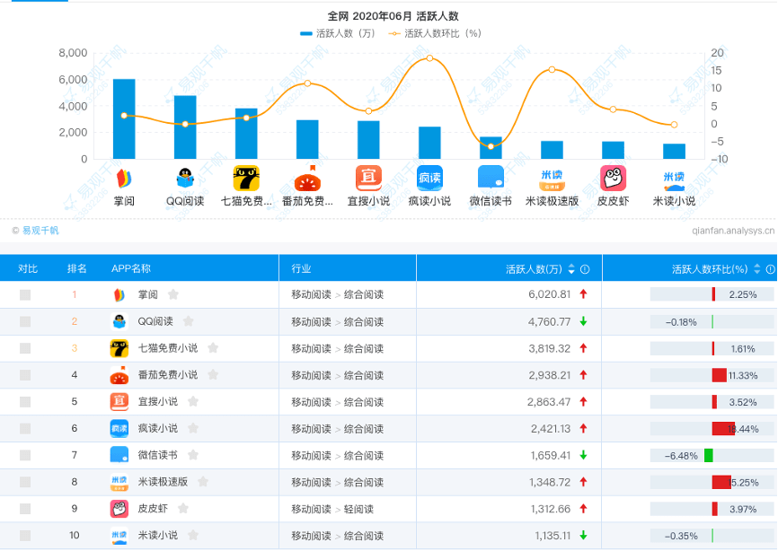Screen dimensions: 778x551
Task: Click the star next to 番茄免费小说
Action: (213, 374)
